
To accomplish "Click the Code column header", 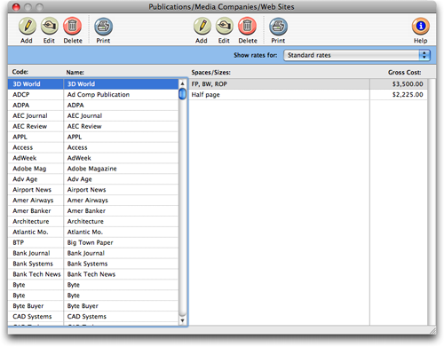I will tap(20, 72).
